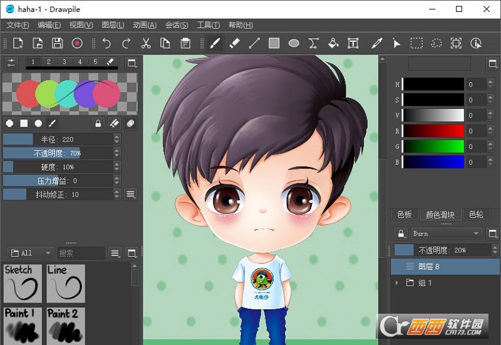Image resolution: width=501 pixels, height=345 pixels.
Task: Choose the soft round brush shape
Action: click(38, 123)
